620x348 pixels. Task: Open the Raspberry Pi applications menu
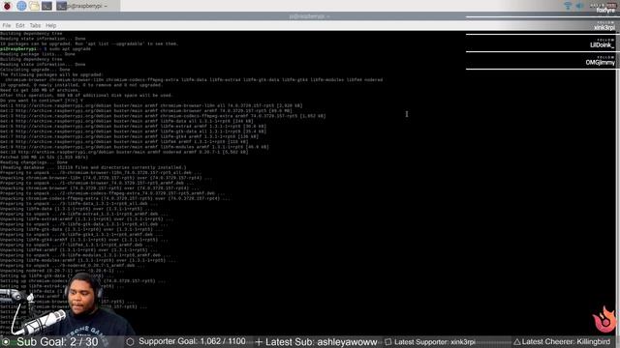(x=7, y=6)
